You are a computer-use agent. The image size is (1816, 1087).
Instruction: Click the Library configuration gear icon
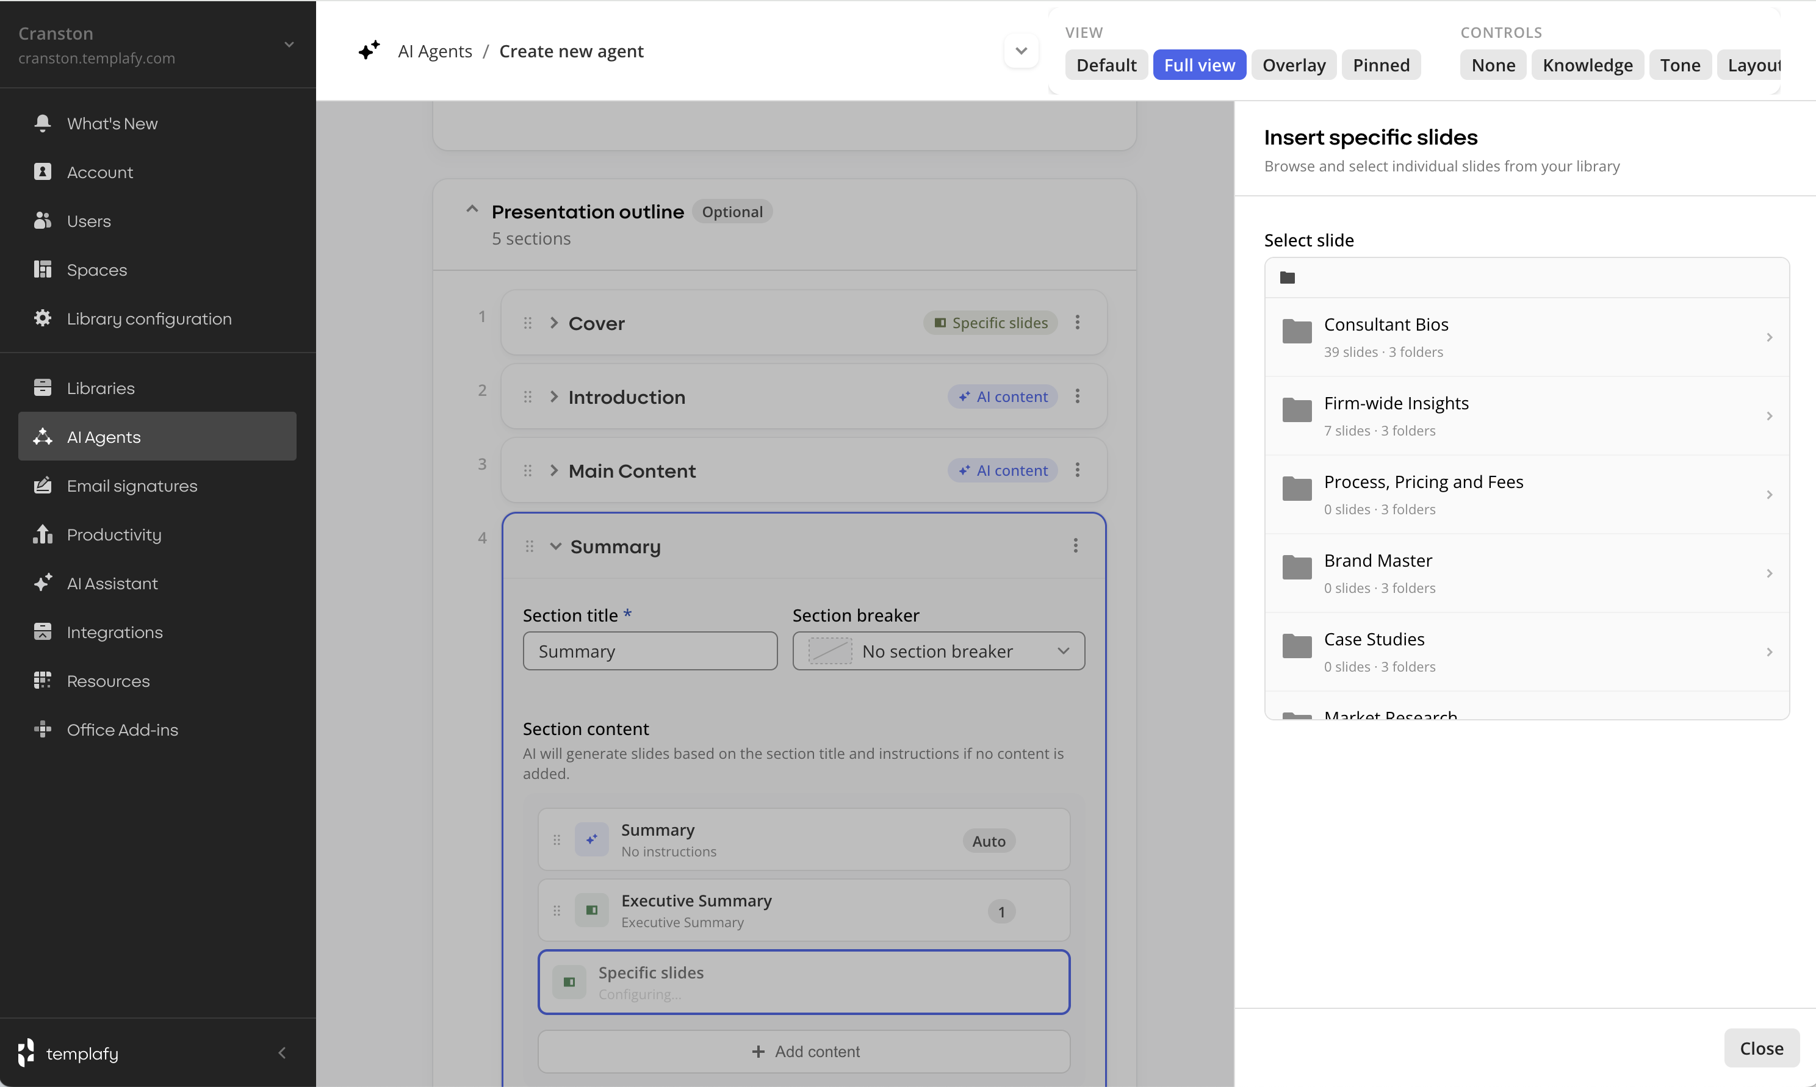(x=43, y=318)
